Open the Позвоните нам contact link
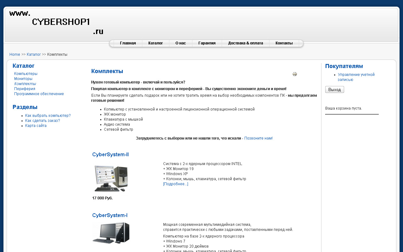The image size is (403, 252). pos(258,138)
